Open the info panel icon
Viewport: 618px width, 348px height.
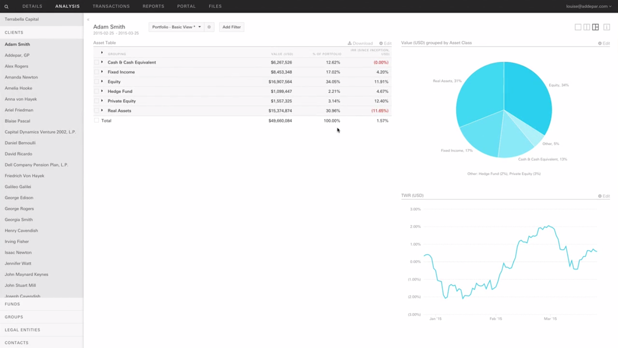click(x=607, y=27)
